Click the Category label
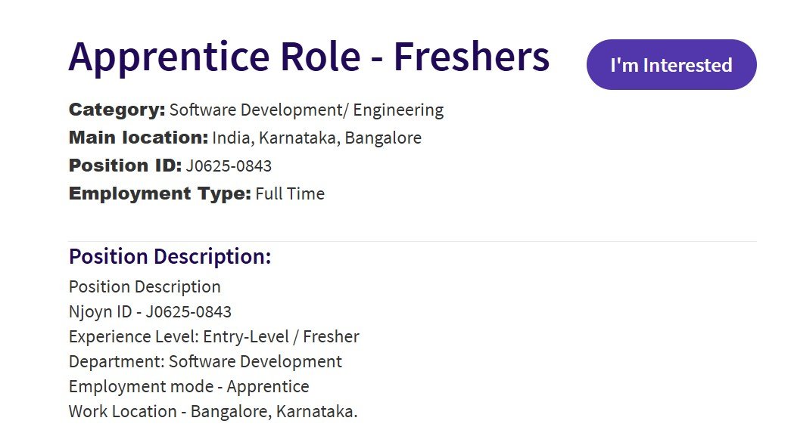The height and width of the screenshot is (427, 791). [x=117, y=110]
